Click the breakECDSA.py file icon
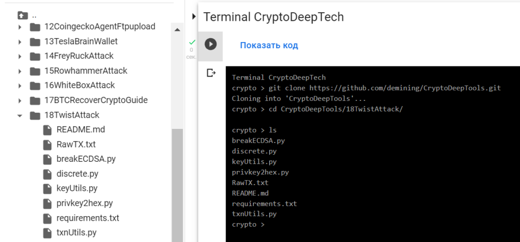Image resolution: width=520 pixels, height=242 pixels. point(47,159)
